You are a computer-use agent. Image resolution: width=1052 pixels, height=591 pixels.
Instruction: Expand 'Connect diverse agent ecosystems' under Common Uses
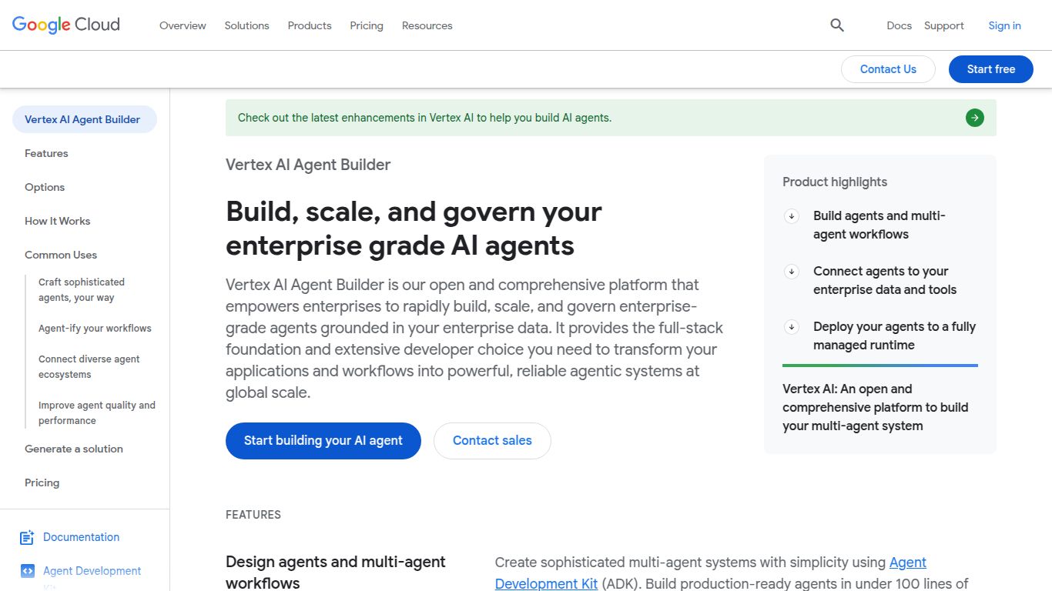click(x=89, y=366)
